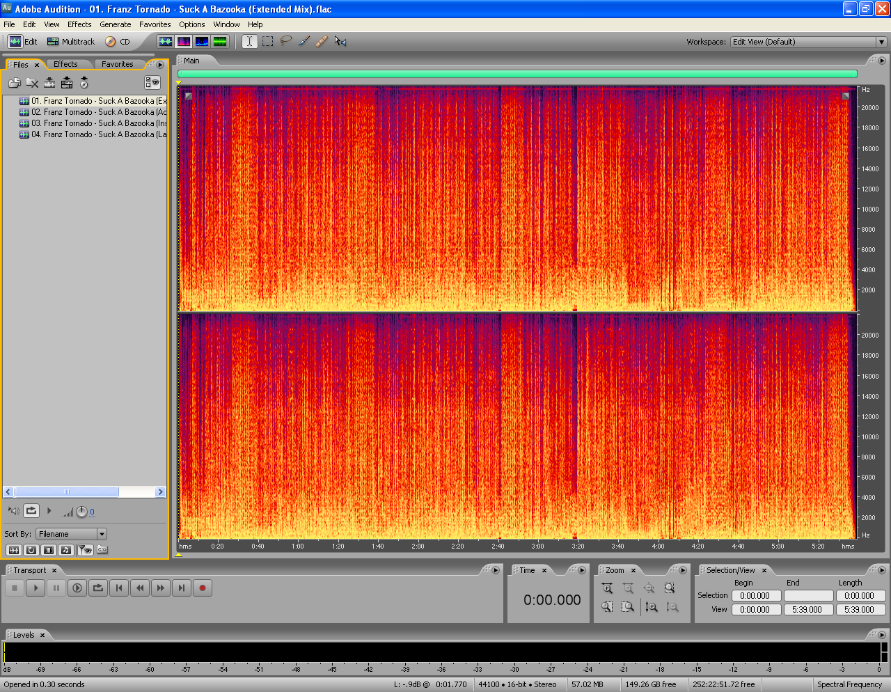Select the Effects Paintbrush tool
This screenshot has width=891, height=692.
tap(304, 41)
